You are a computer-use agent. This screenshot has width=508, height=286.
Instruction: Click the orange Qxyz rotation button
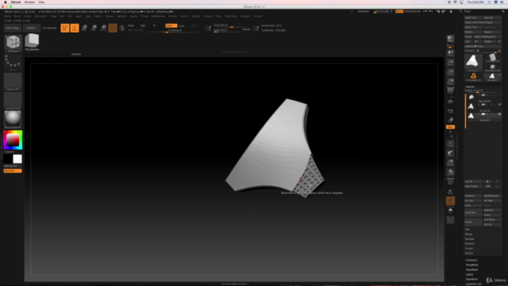coord(450,127)
